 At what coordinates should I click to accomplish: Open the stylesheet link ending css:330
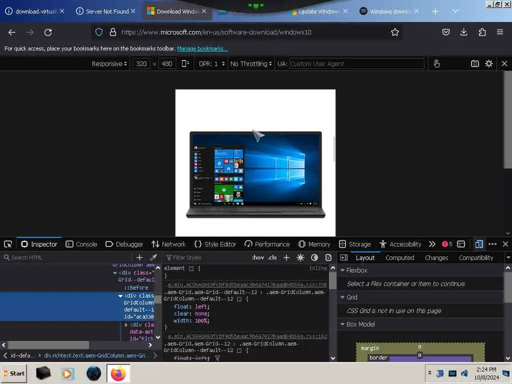point(247,284)
